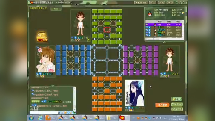Click the key-shaped icon in chat toolbar
Viewport: 215px width, 121px height.
pos(71,113)
